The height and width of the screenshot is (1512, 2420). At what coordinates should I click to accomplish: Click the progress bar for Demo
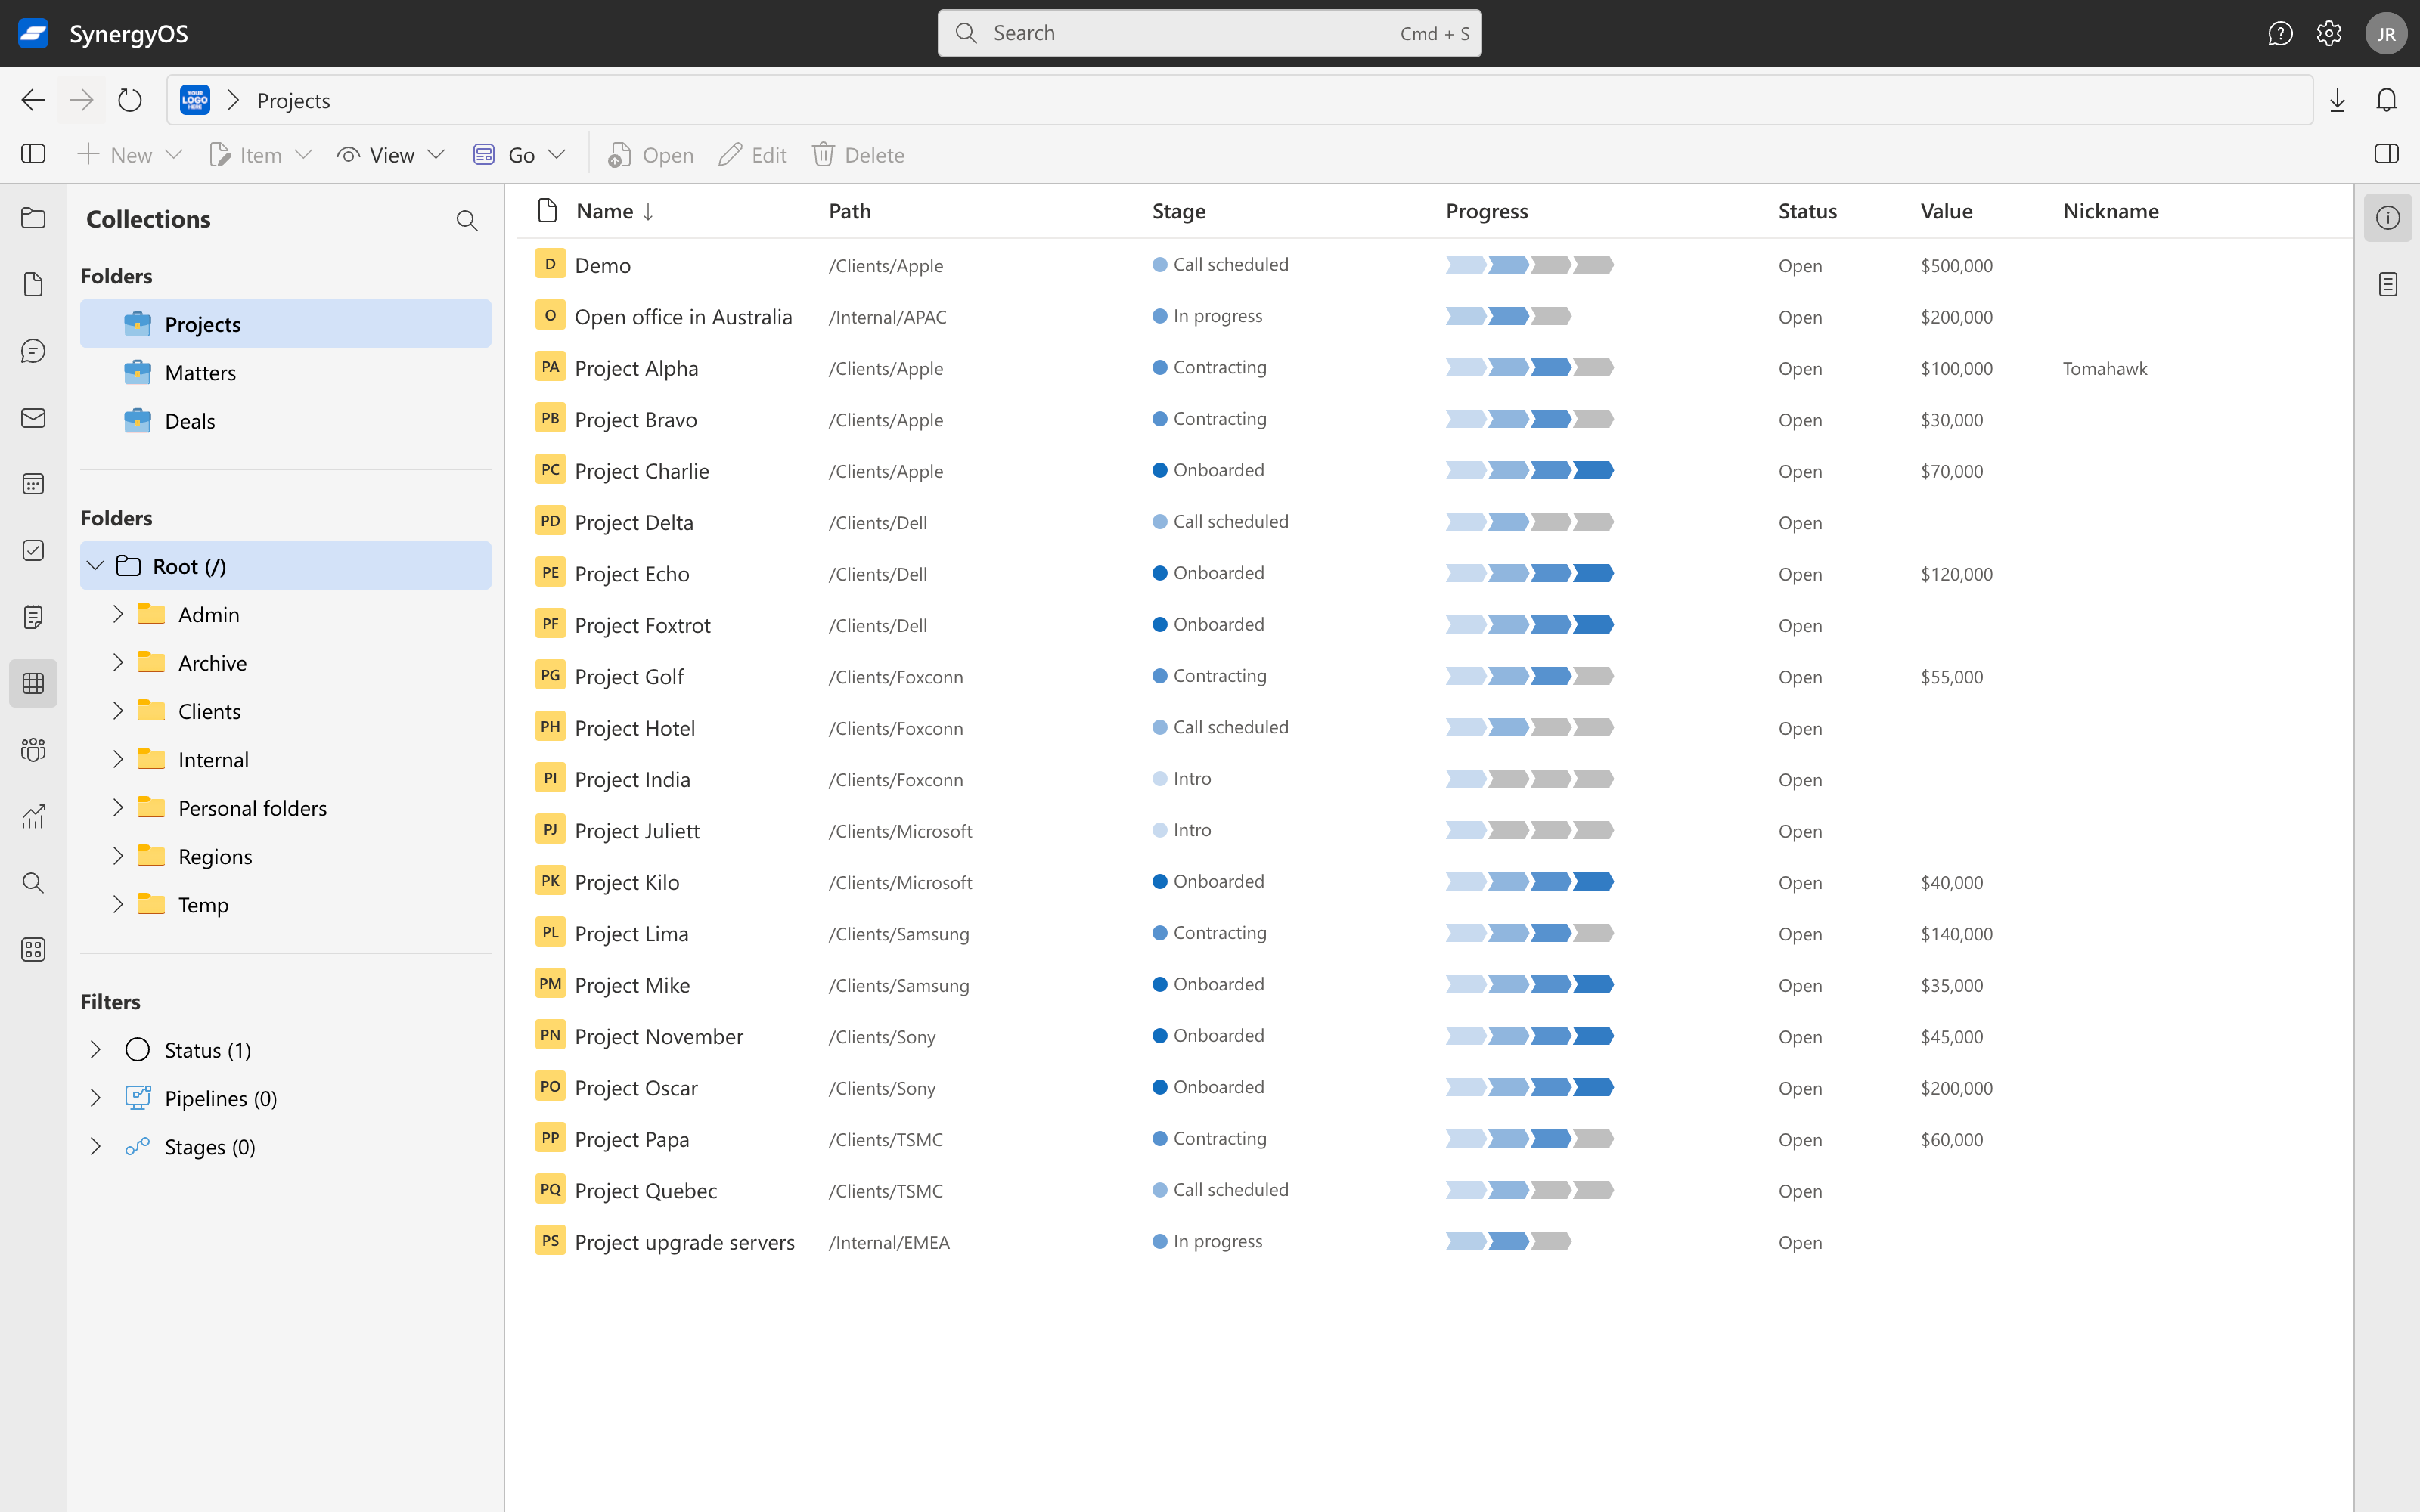(x=1530, y=265)
